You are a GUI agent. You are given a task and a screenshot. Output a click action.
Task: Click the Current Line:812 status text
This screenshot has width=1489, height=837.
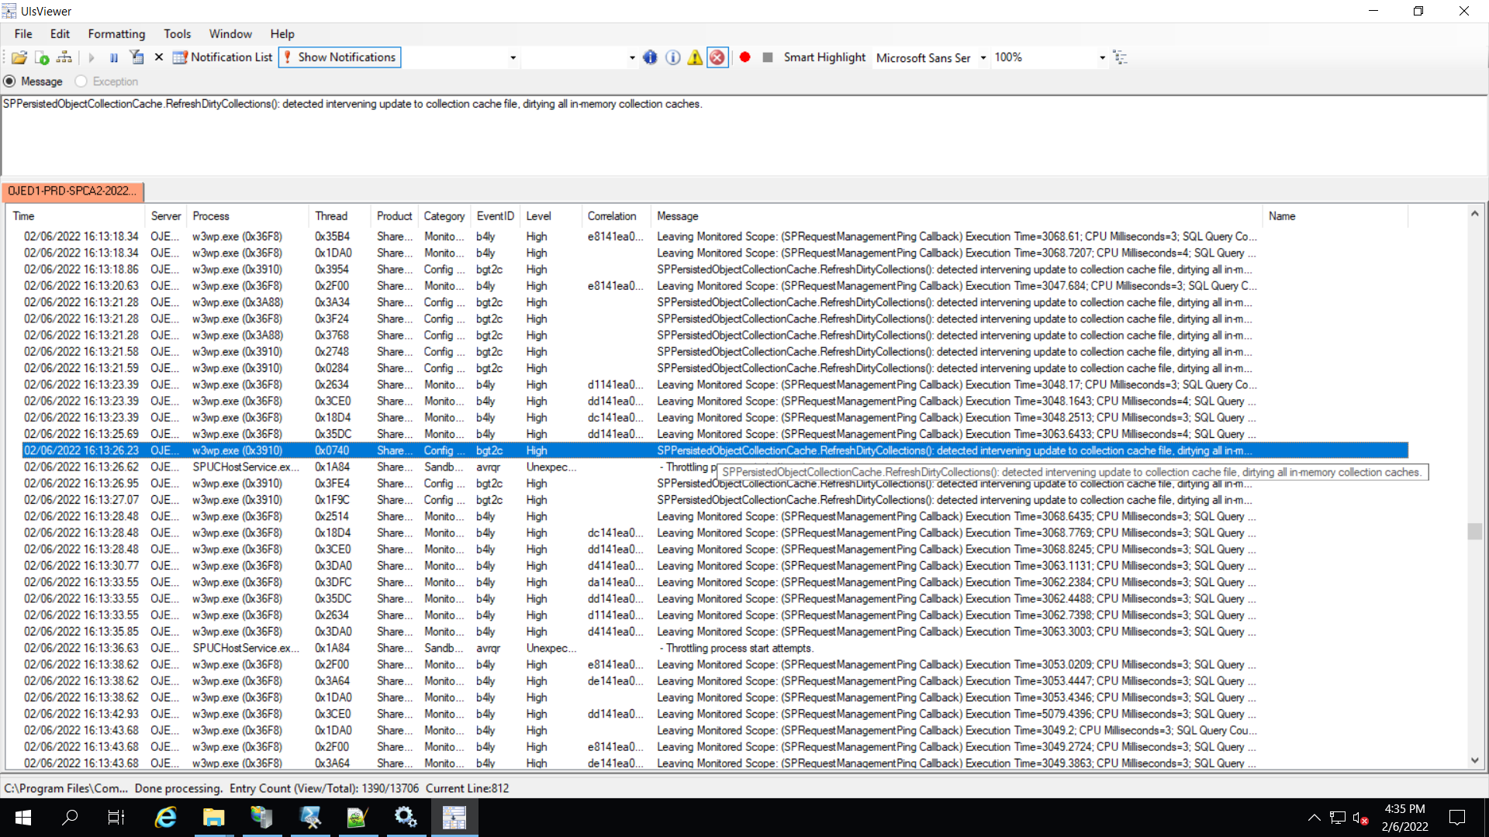pos(467,788)
